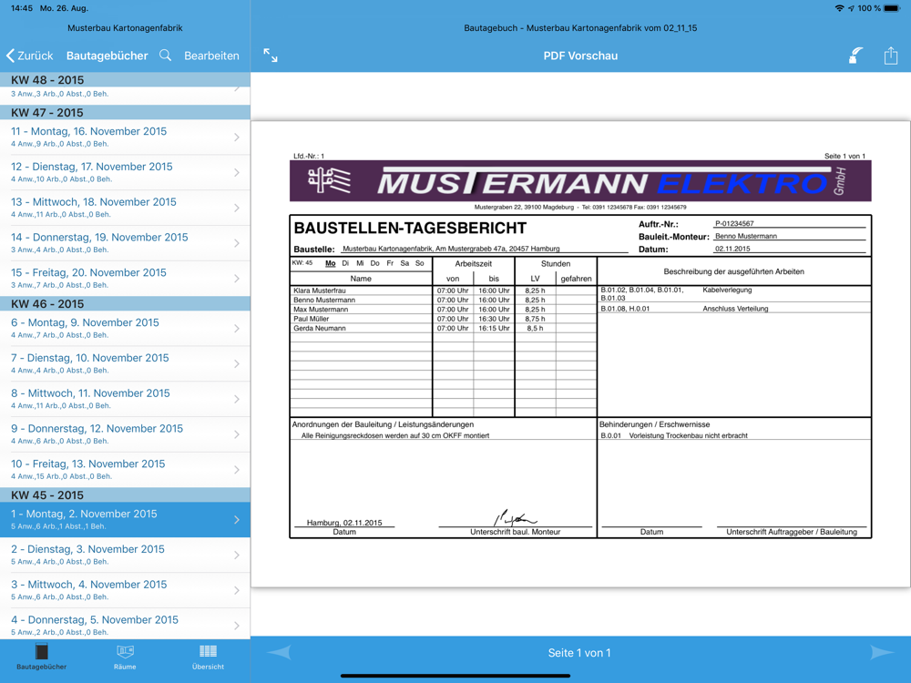Click the location services arrow icon
Viewport: 911px width, 683px height.
coord(851,8)
